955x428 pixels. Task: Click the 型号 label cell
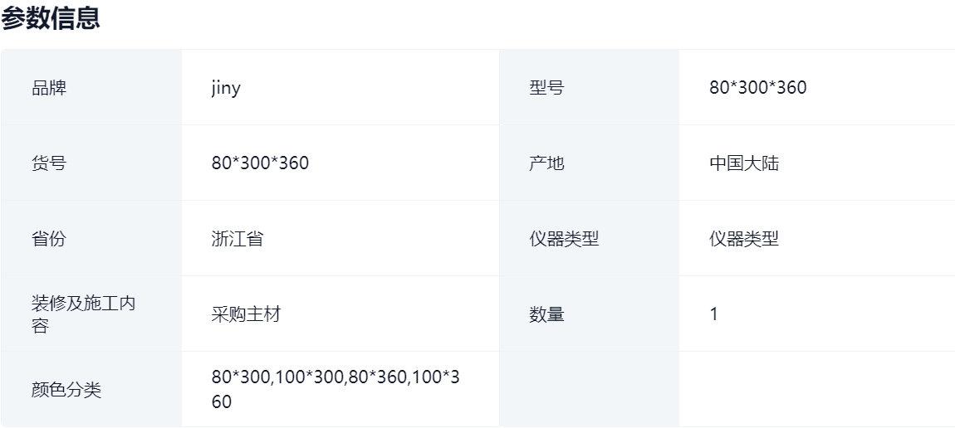pyautogui.click(x=546, y=88)
